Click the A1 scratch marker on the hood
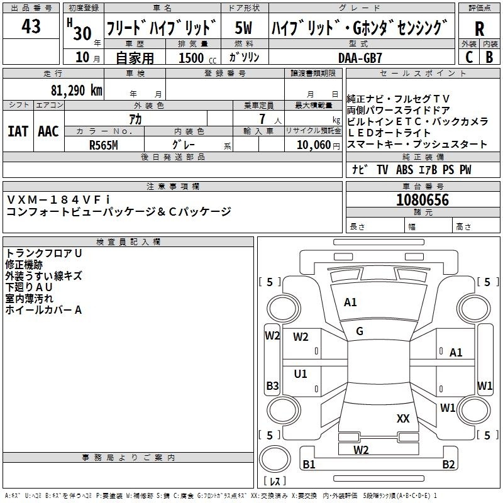Viewport: 503px width, 503px height. click(350, 302)
